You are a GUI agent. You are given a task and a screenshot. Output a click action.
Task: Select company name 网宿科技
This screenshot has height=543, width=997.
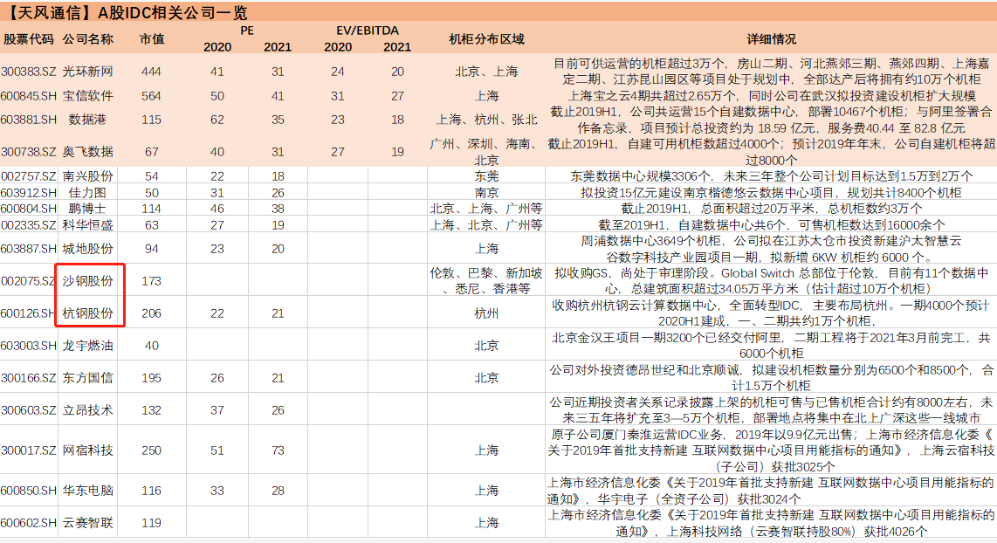(88, 450)
